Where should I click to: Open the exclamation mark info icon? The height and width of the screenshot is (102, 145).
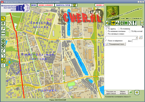click(135, 23)
